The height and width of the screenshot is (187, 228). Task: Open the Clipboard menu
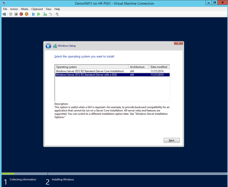point(37,9)
